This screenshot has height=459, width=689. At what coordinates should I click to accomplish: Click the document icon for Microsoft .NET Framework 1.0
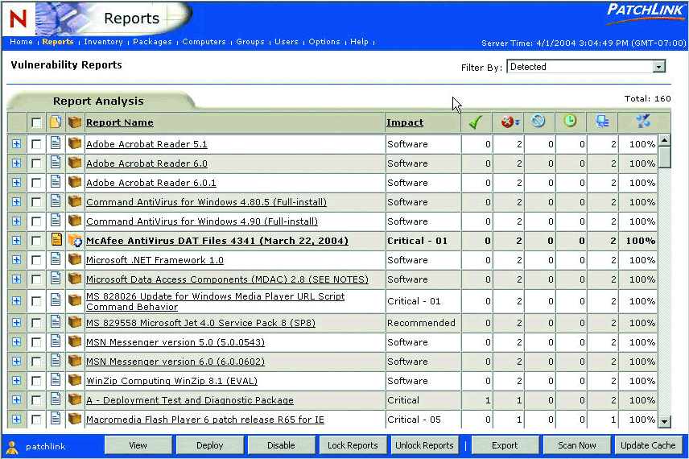click(56, 259)
